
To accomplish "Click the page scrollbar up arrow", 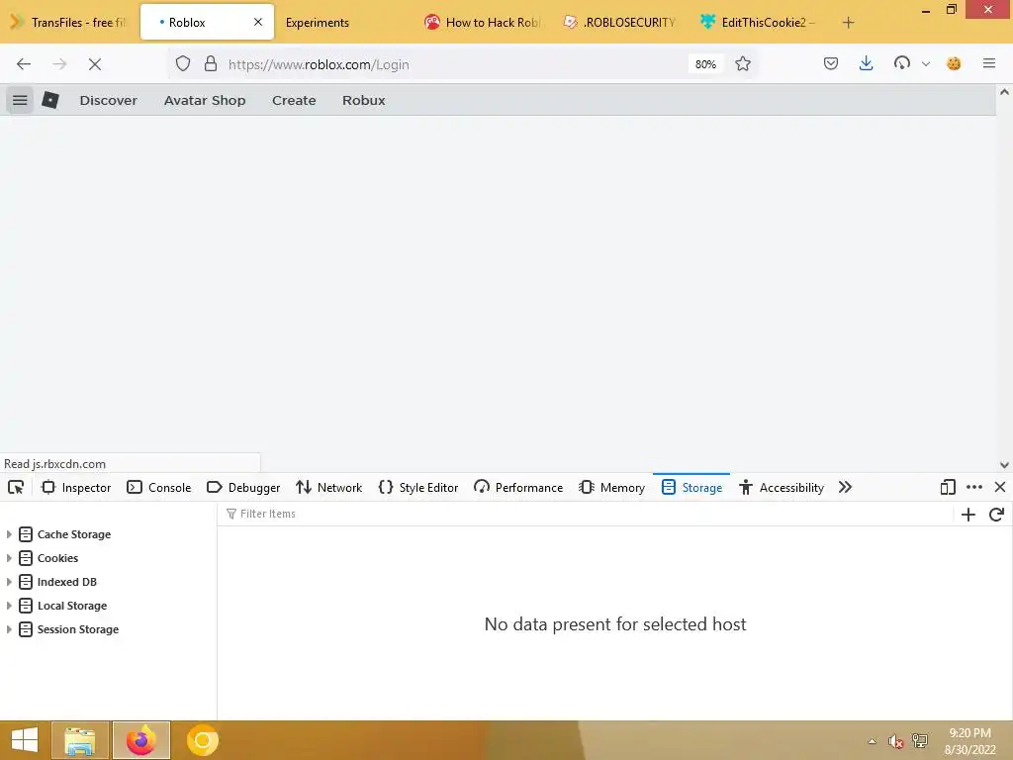I will tap(1004, 92).
